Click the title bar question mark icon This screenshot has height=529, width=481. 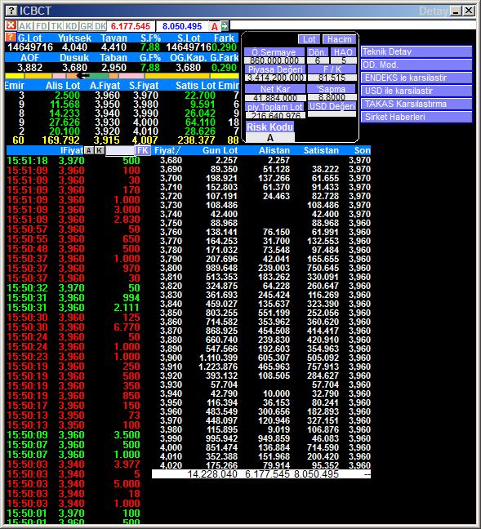coord(11,11)
